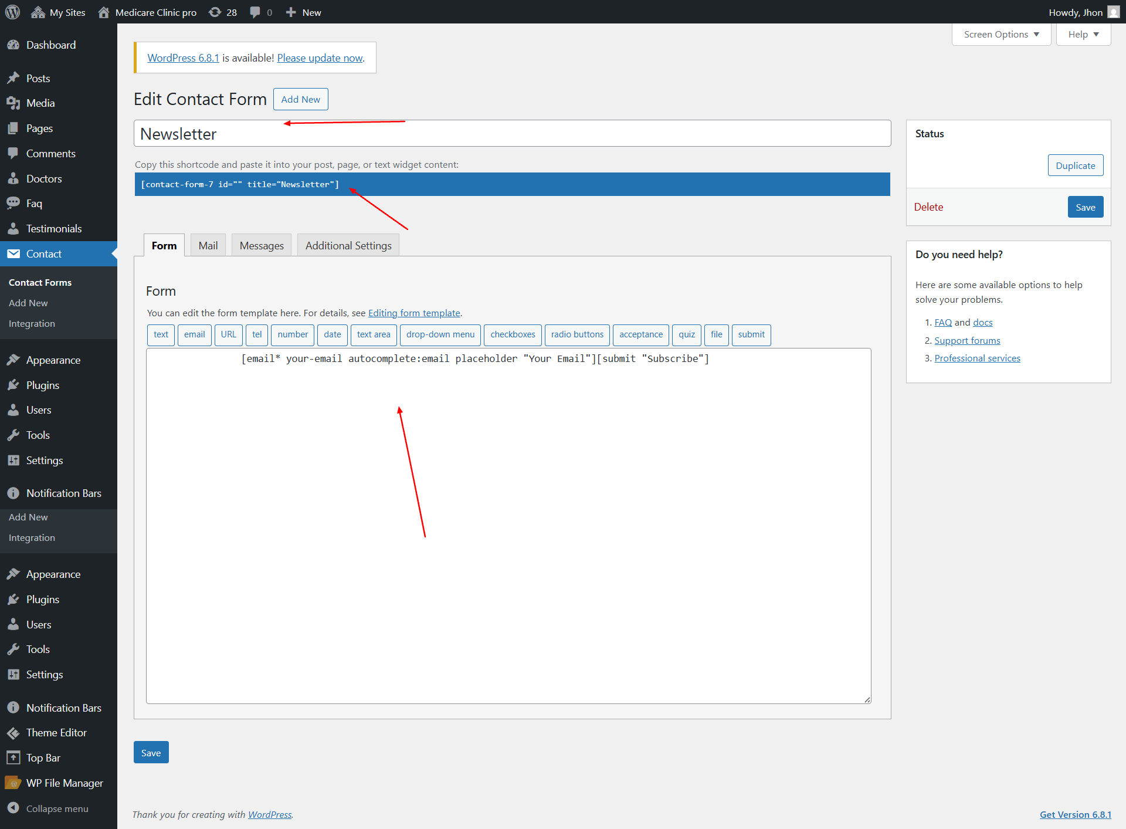The width and height of the screenshot is (1126, 829).
Task: Switch to the Form tab
Action: click(164, 245)
